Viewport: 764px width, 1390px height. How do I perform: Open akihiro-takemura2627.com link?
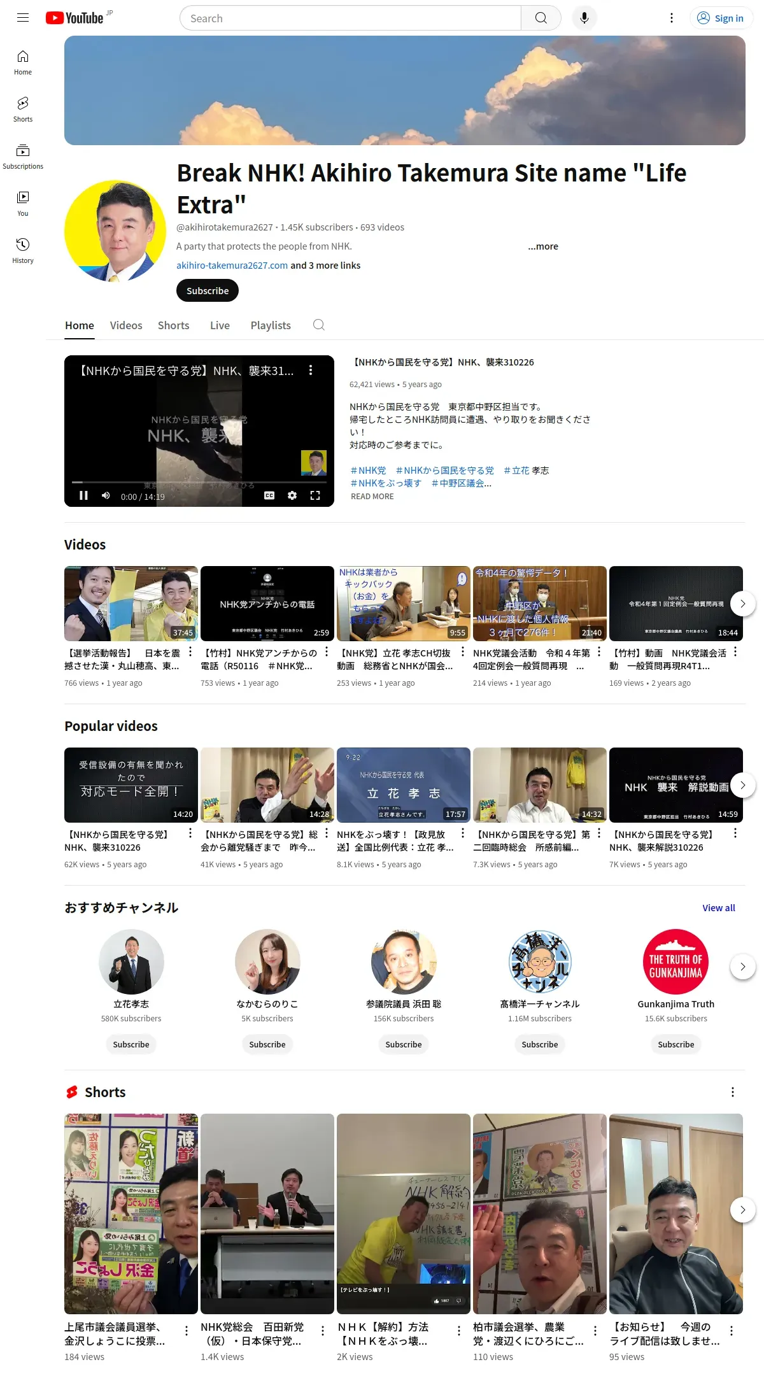232,266
